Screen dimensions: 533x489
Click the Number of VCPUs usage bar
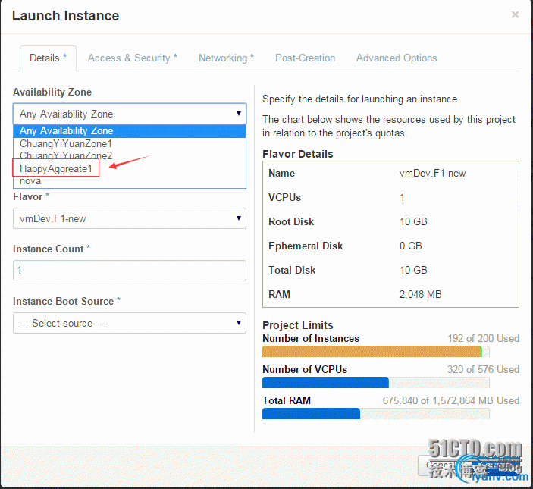pos(375,383)
